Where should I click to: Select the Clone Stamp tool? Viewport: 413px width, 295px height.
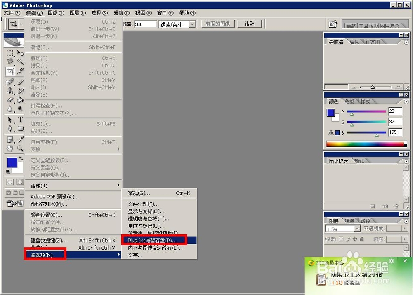click(10, 91)
